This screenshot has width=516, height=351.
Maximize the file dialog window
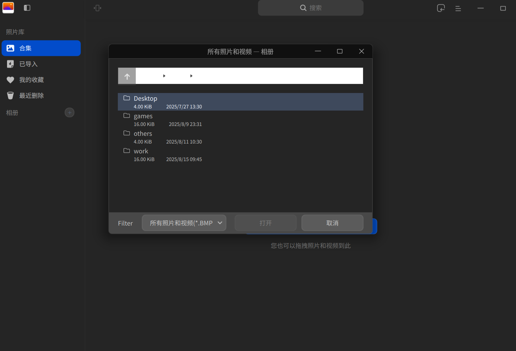click(340, 51)
